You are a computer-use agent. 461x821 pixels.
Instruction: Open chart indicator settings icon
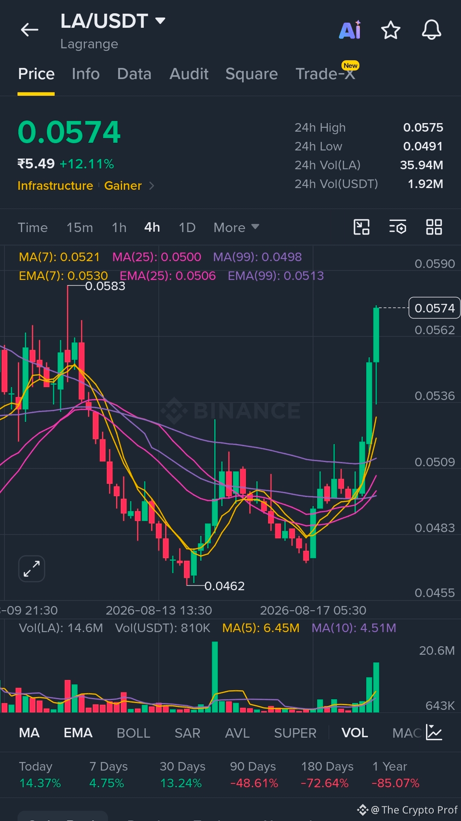click(x=398, y=227)
